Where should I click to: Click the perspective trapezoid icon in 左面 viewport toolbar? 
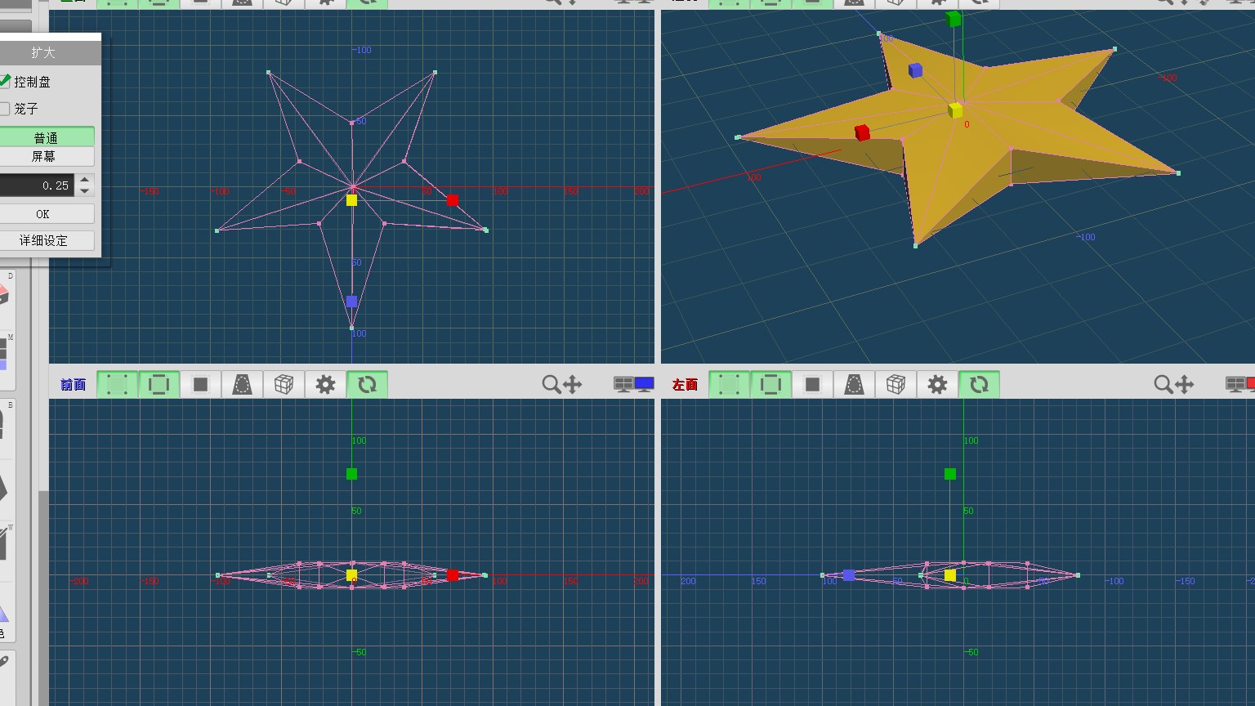point(854,384)
